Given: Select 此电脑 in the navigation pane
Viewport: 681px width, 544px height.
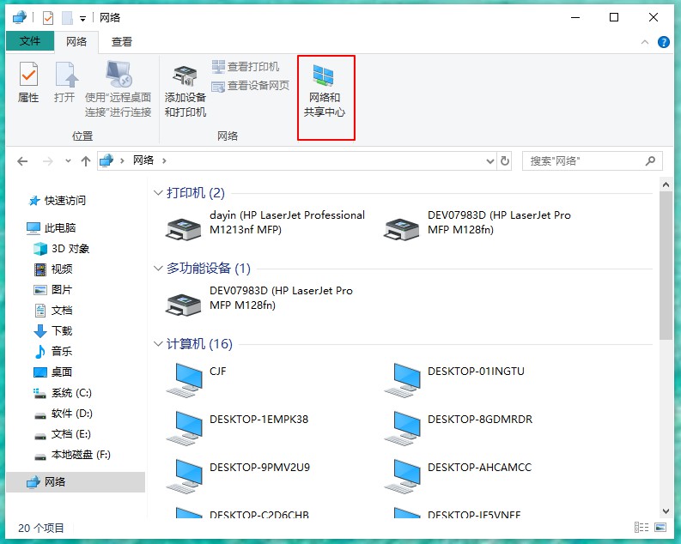Looking at the screenshot, I should coord(59,228).
